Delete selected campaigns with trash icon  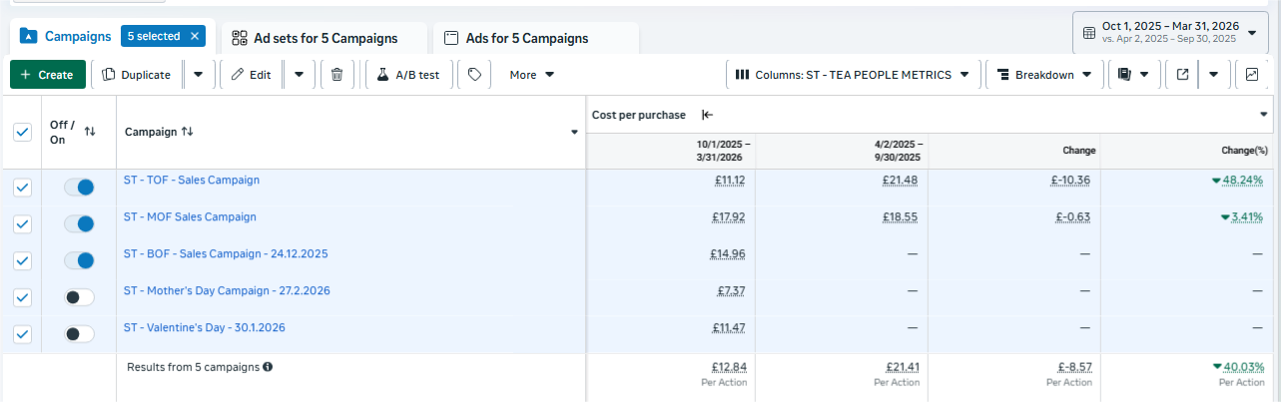pos(336,74)
